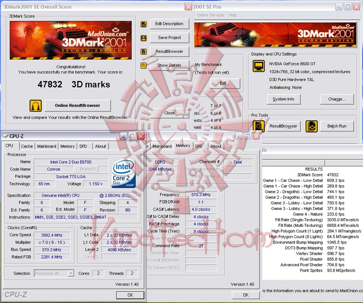Click the memory Frequency value 570.3 MHz
Viewport: 363px width, 303px height.
click(201, 195)
